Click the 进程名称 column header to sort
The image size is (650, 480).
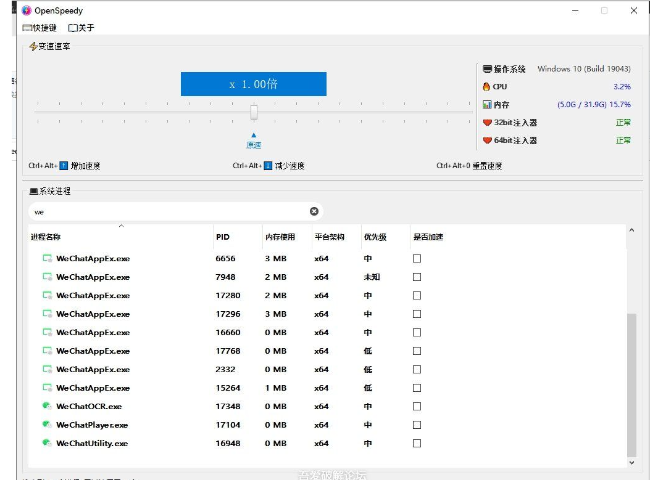click(46, 237)
